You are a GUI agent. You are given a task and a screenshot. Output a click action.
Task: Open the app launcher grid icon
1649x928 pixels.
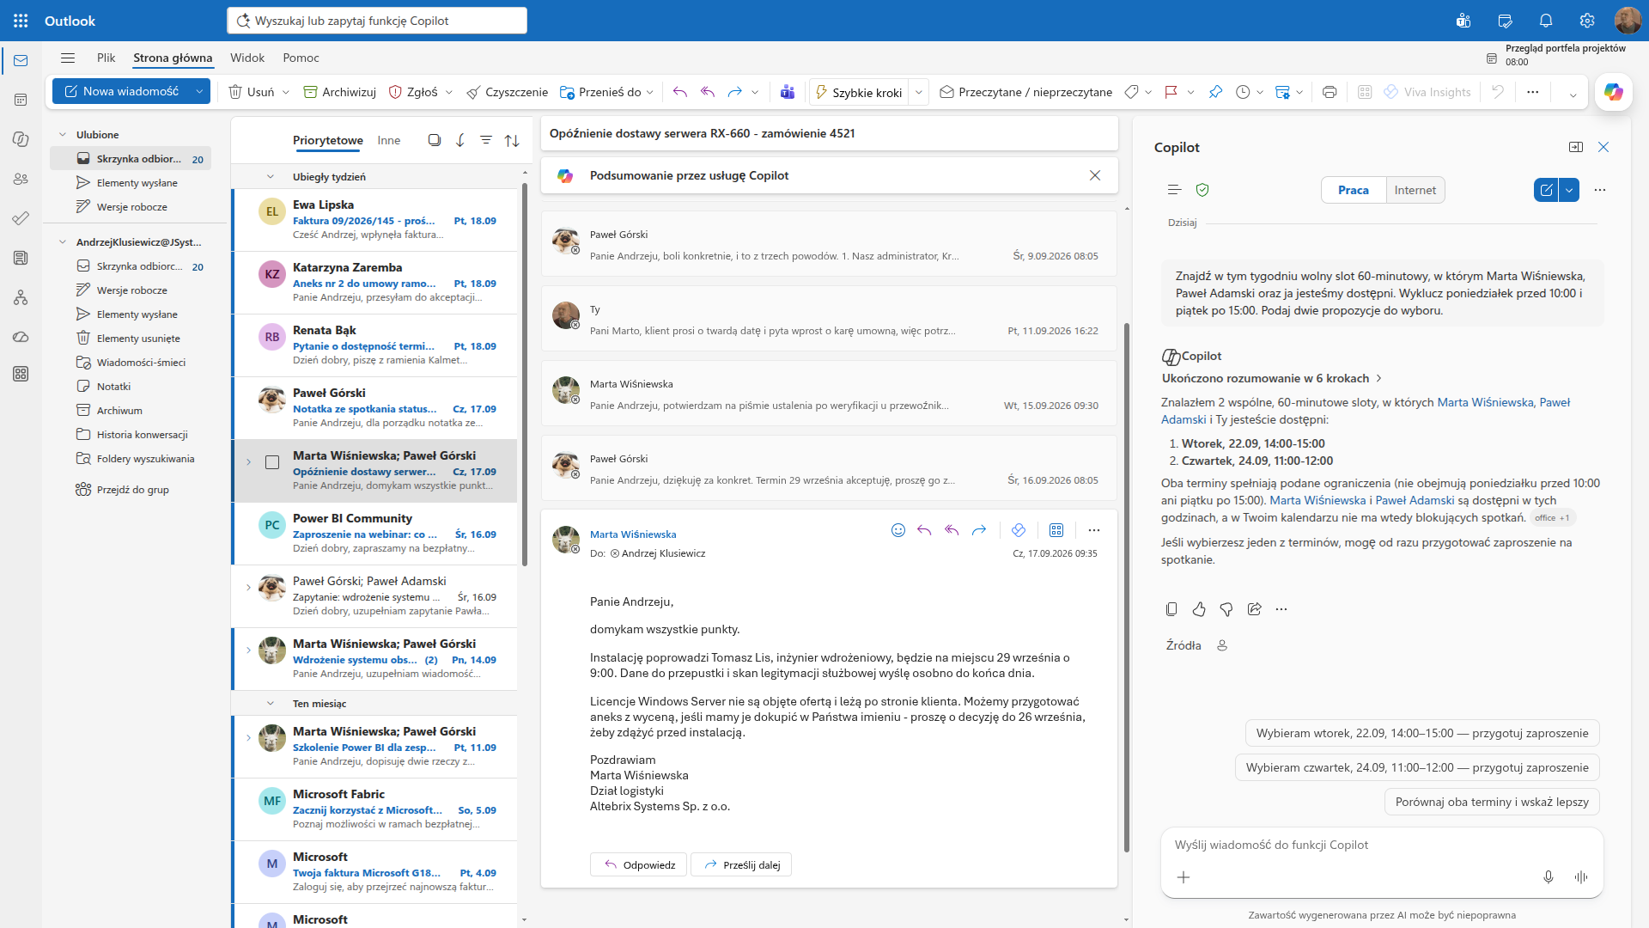pos(21,21)
